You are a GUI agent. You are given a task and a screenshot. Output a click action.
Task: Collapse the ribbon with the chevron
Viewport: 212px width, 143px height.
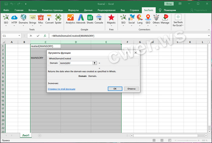pos(209,30)
